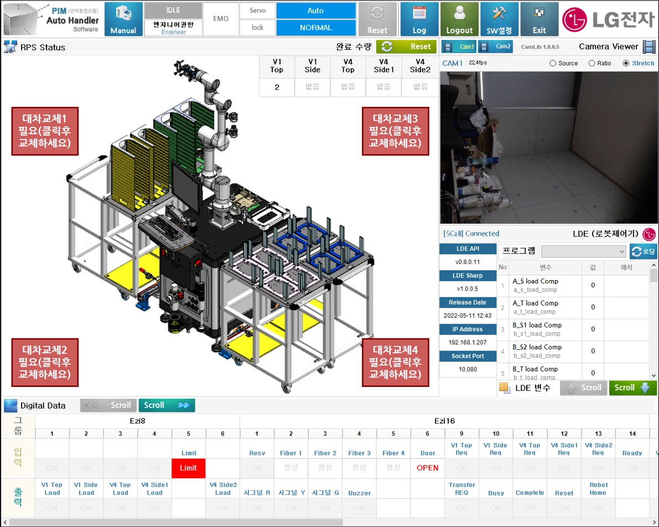Click the Robot Home output label

tap(598, 489)
